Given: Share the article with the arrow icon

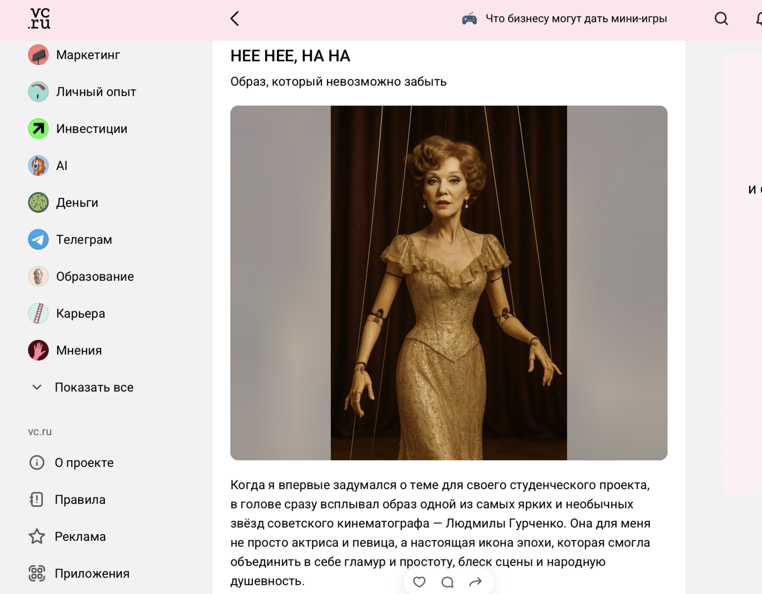Looking at the screenshot, I should pyautogui.click(x=475, y=582).
